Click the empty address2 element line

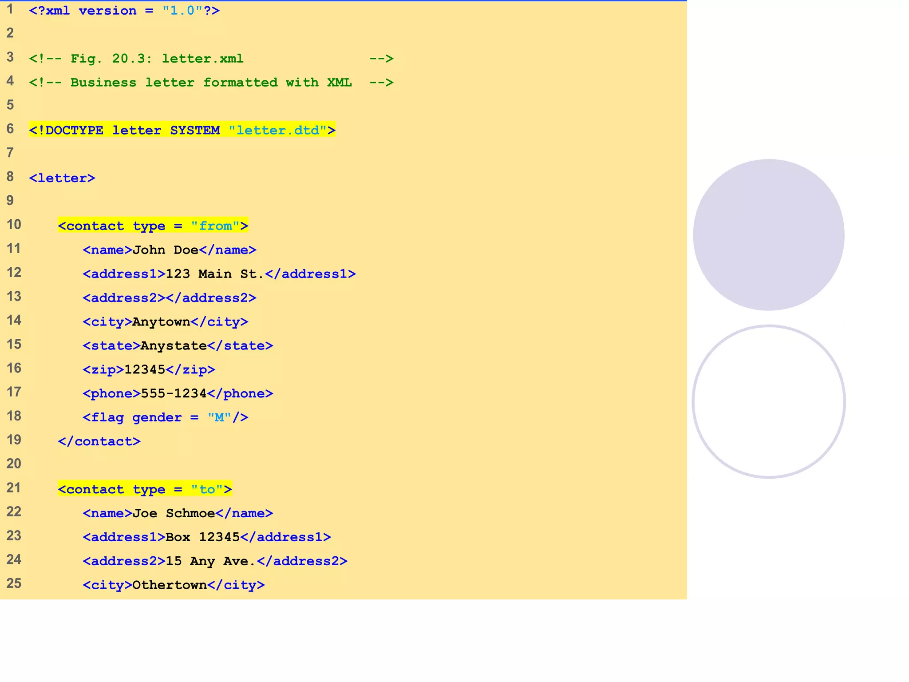click(170, 298)
